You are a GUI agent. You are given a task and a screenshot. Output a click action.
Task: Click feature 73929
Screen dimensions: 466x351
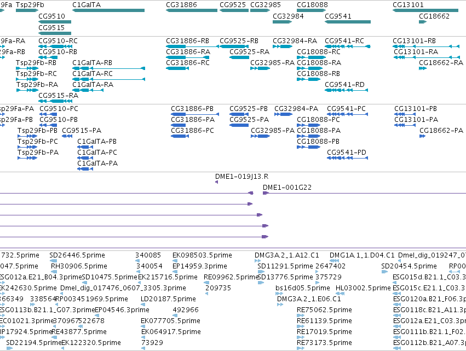point(143,349)
